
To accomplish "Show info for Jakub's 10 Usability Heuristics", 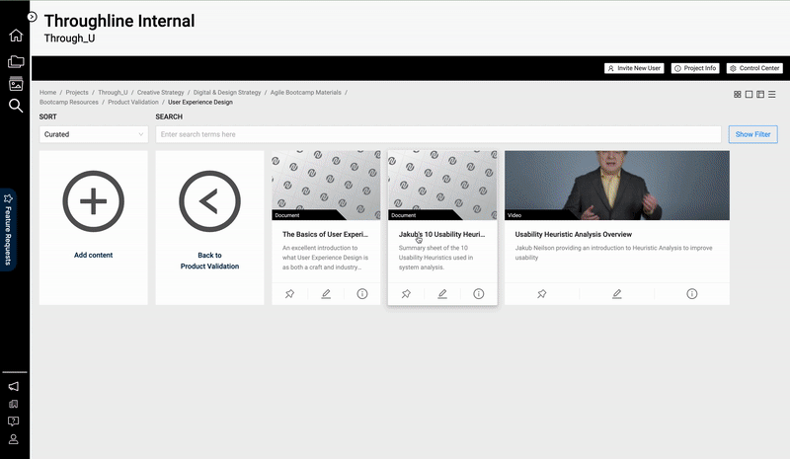I will click(x=479, y=294).
